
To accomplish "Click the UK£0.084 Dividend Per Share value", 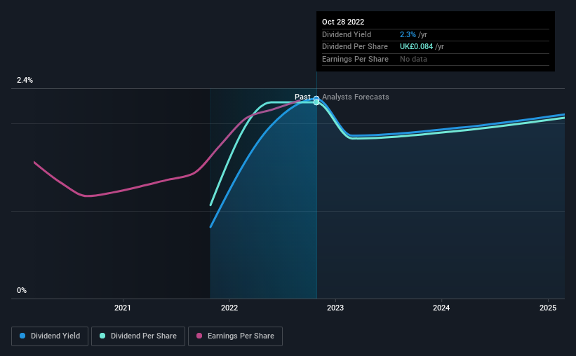I will (x=416, y=47).
